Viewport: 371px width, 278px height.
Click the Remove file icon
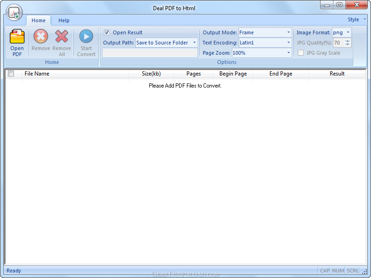[x=41, y=37]
